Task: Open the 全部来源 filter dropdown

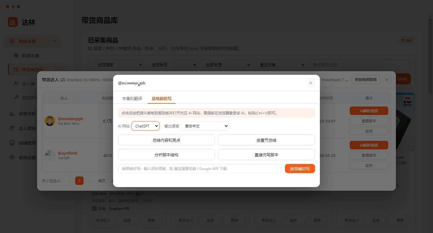Action: click(227, 65)
